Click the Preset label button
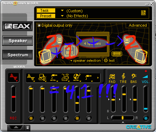 46,16
